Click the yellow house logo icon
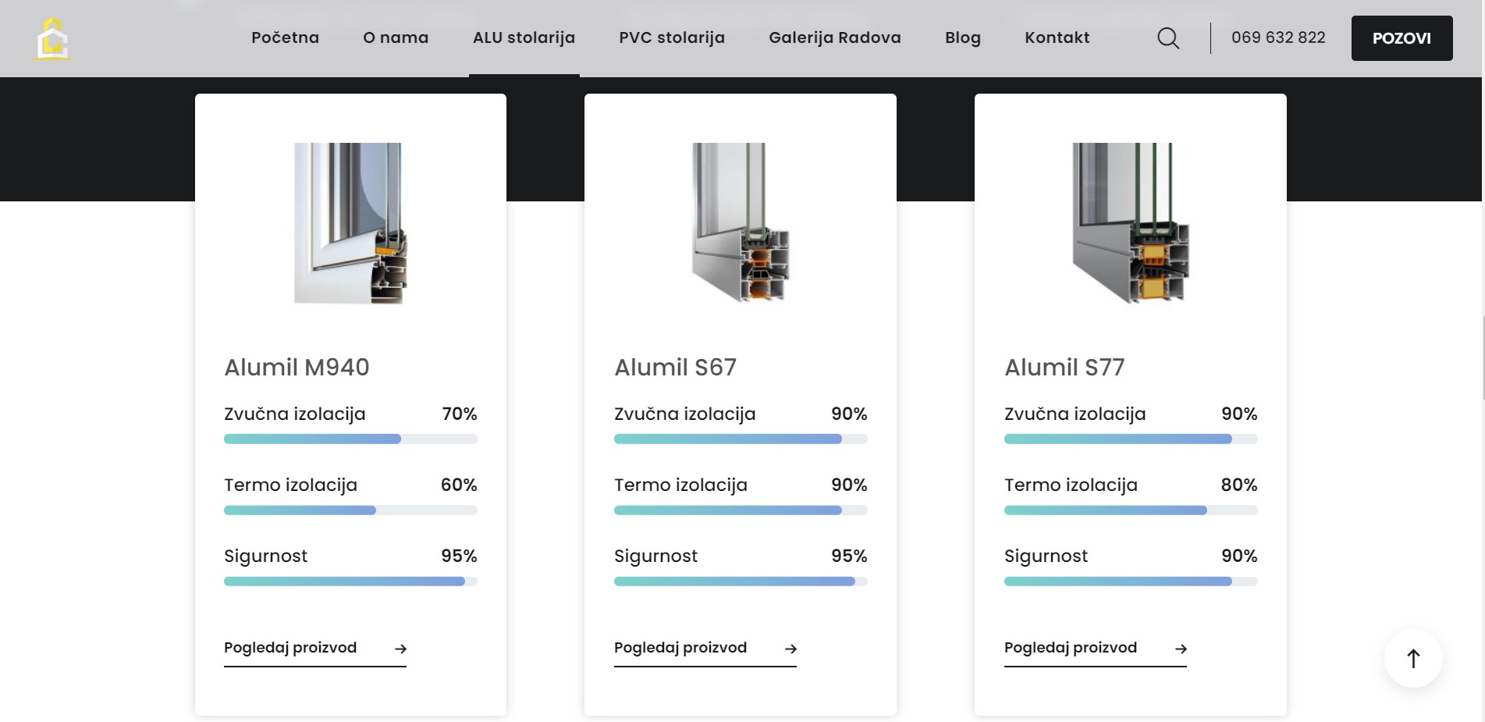Screen dimensions: 1485x722 53,39
